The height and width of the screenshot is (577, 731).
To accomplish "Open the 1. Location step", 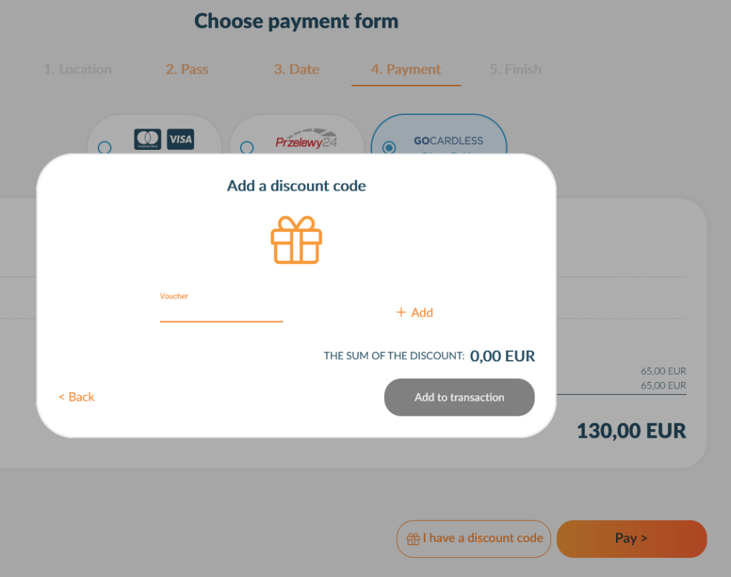I will 78,69.
